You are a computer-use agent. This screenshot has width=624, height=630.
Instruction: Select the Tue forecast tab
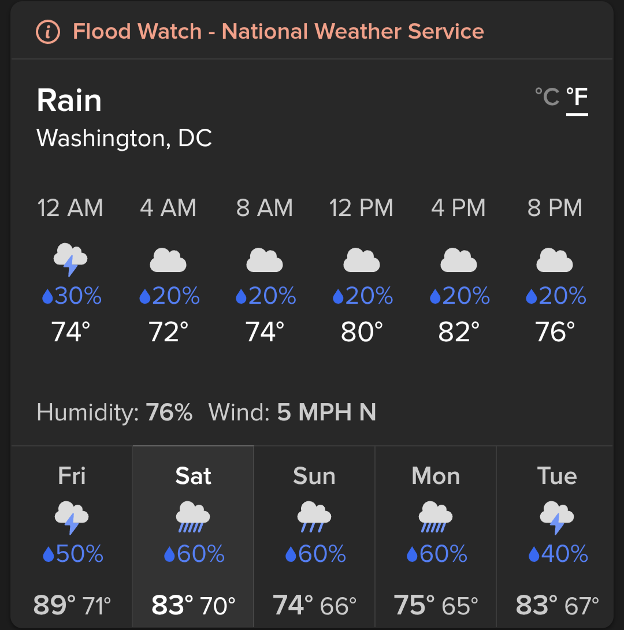pos(555,536)
